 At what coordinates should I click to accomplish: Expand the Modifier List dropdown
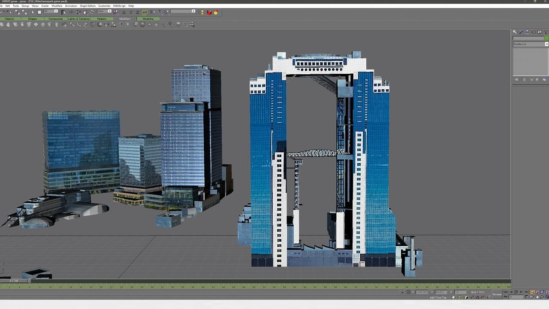(546, 44)
